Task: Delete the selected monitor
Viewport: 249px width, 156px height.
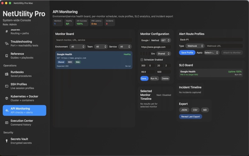Action: pyautogui.click(x=165, y=79)
